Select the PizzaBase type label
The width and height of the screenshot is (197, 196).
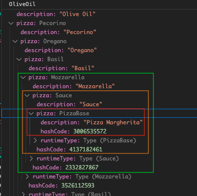(x=74, y=113)
